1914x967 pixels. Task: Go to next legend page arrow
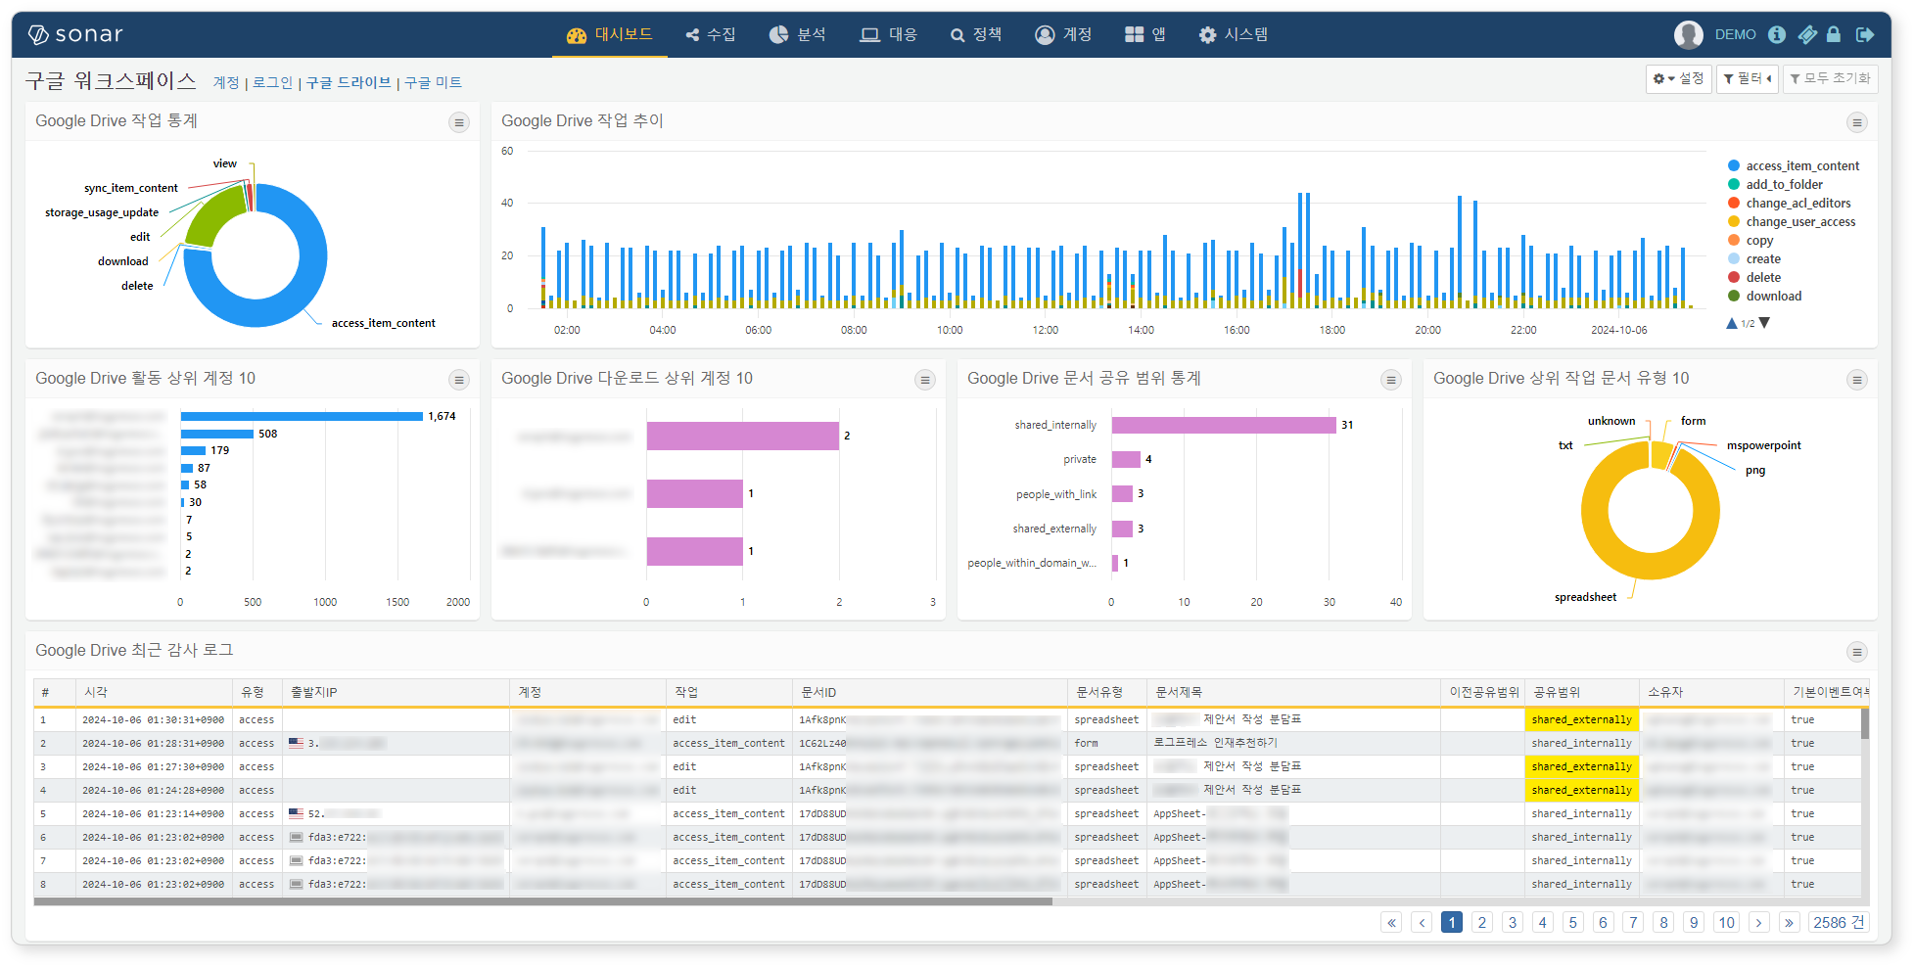tap(1764, 323)
